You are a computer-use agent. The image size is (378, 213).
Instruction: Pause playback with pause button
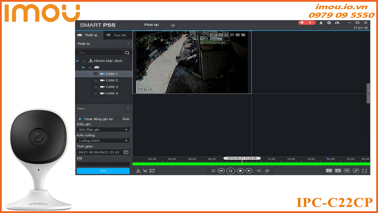click(231, 171)
